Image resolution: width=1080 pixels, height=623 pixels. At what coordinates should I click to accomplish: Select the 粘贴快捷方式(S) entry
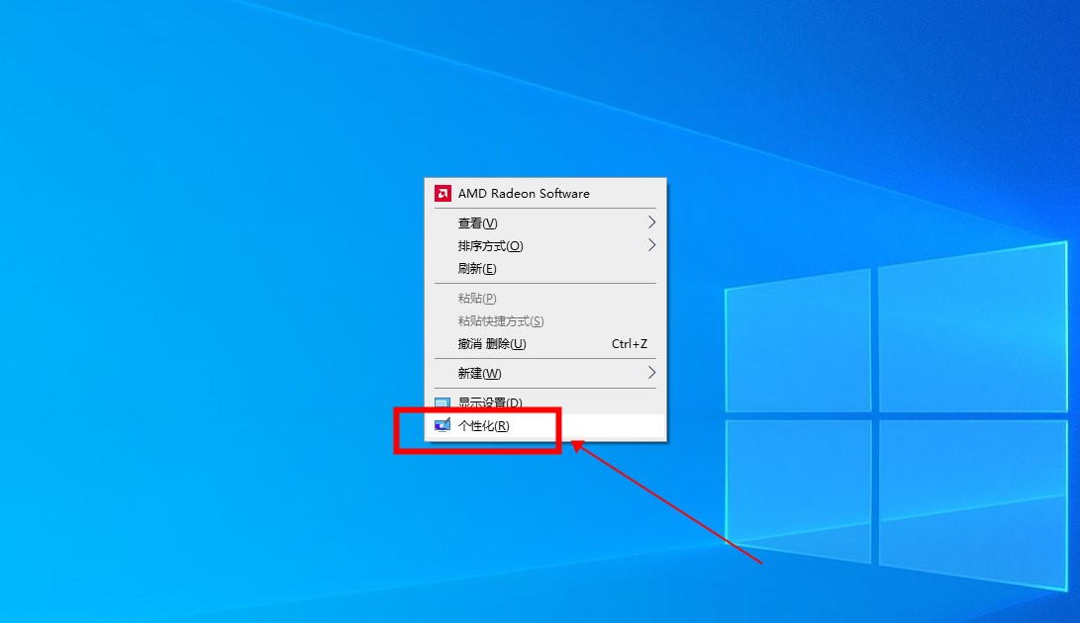pyautogui.click(x=544, y=320)
